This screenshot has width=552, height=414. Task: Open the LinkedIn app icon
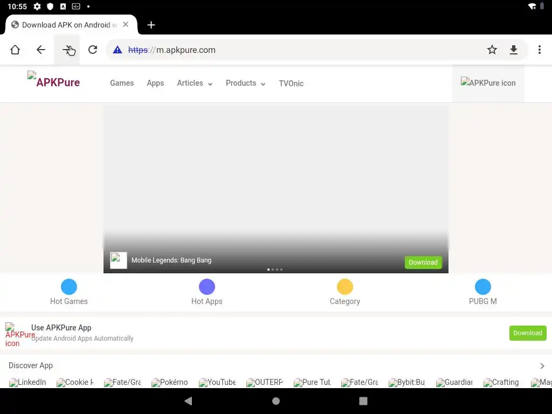tap(27, 382)
